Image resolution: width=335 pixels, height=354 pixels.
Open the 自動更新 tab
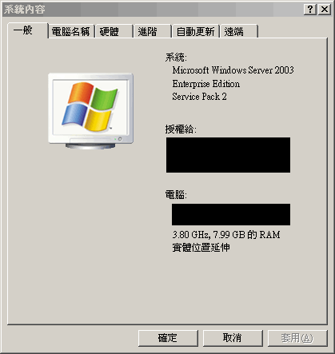tap(195, 31)
